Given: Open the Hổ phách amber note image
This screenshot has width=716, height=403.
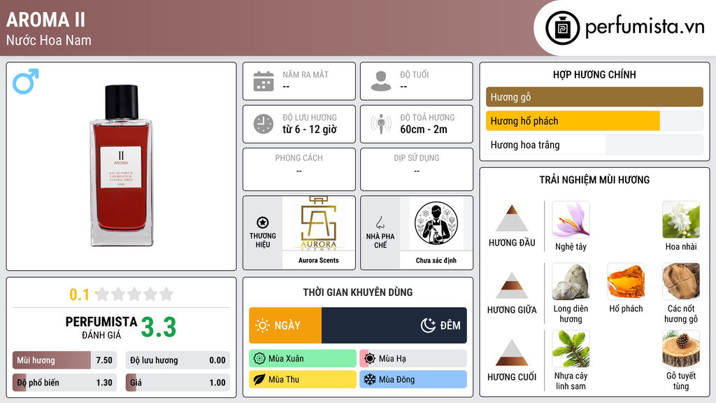Looking at the screenshot, I should pyautogui.click(x=626, y=281).
